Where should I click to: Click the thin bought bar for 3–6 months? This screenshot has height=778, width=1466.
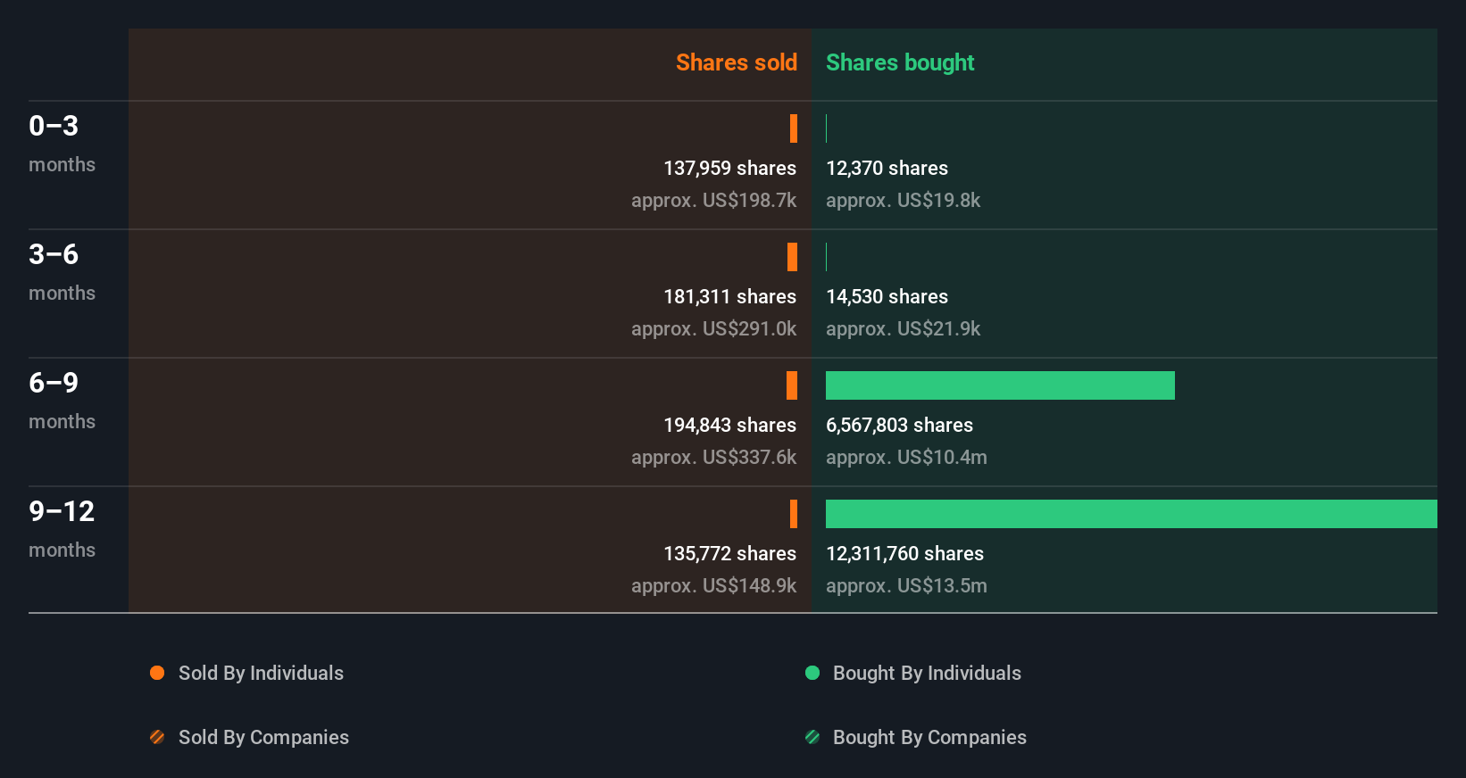[x=827, y=257]
